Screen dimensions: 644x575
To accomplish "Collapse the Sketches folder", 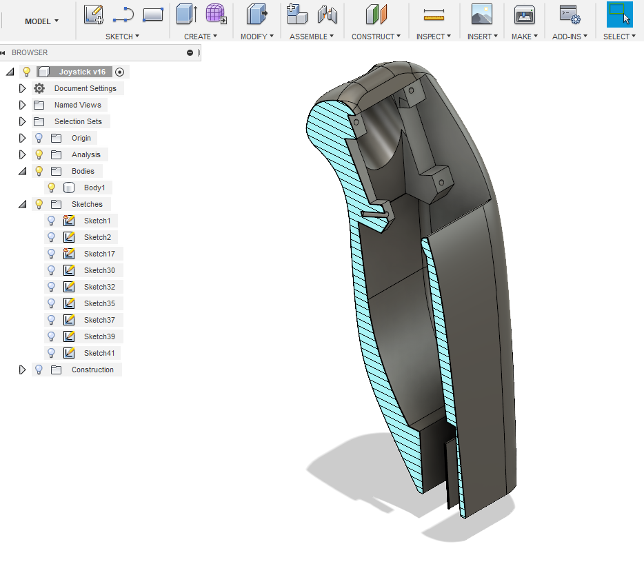I will 22,204.
